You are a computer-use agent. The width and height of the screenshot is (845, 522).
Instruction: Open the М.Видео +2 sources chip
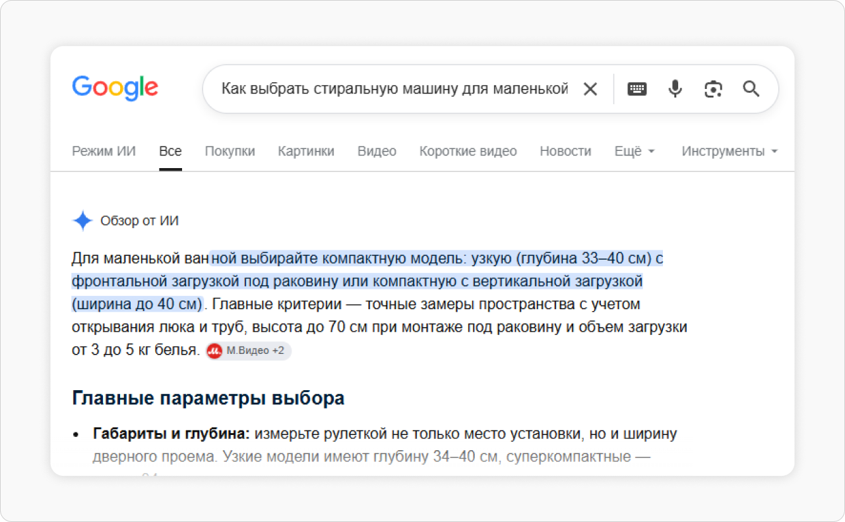(x=248, y=351)
